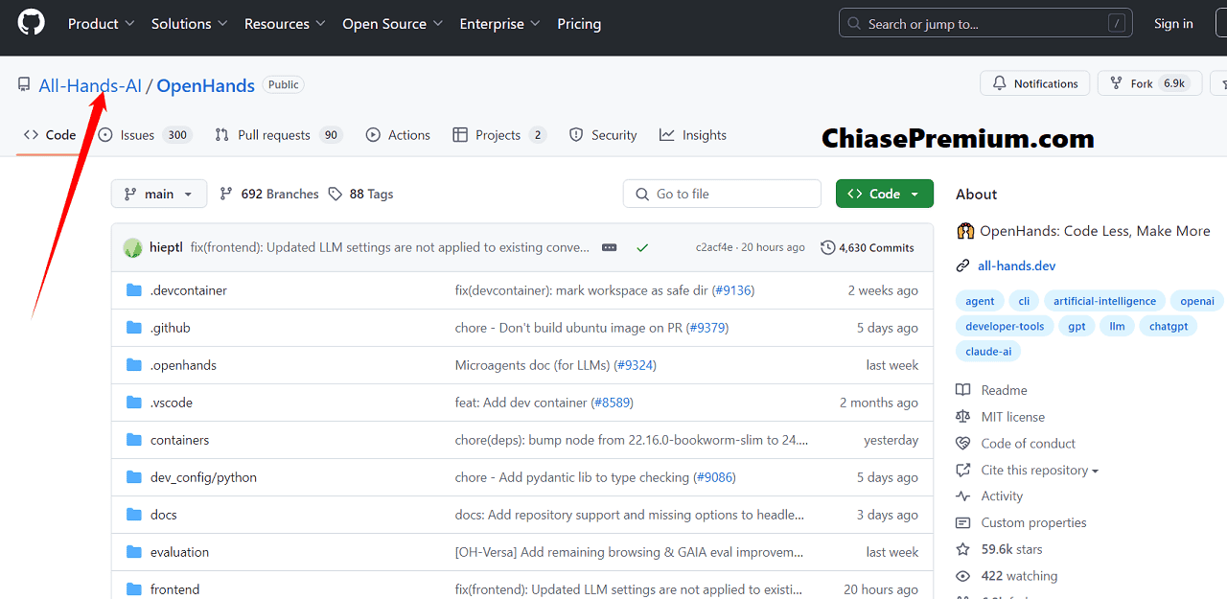Click the repository icon beside All-Hands-AI

(x=24, y=85)
